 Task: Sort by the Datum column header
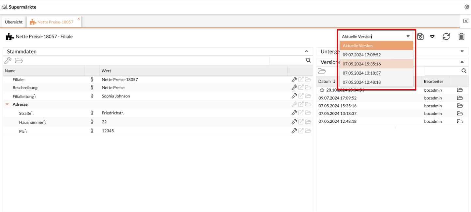pos(327,81)
